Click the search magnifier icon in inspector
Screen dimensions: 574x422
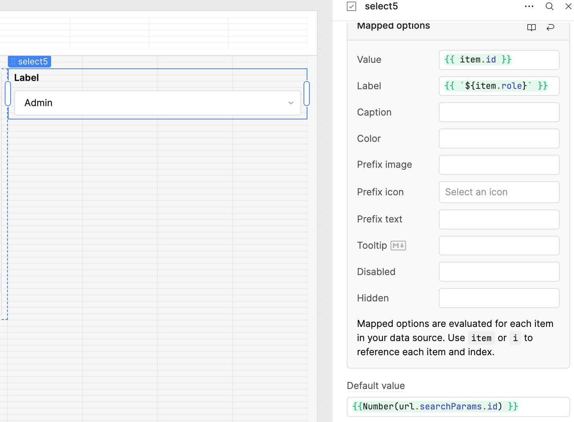coord(549,6)
